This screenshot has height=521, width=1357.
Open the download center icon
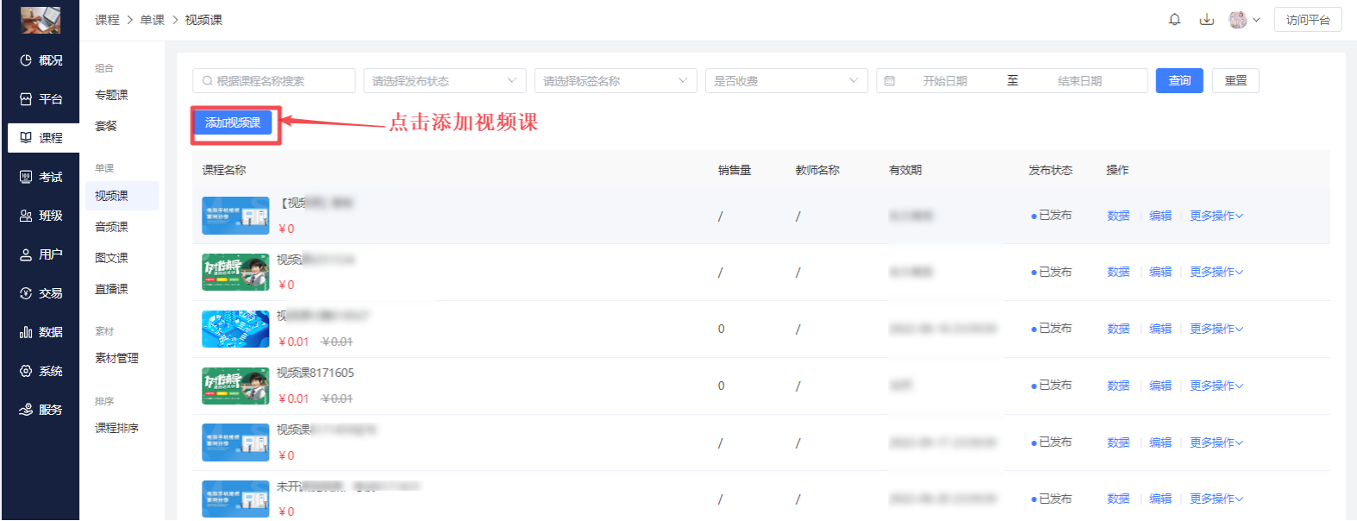click(1206, 20)
